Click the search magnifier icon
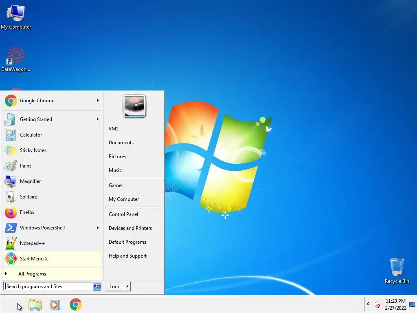The height and width of the screenshot is (313, 417). click(x=97, y=287)
